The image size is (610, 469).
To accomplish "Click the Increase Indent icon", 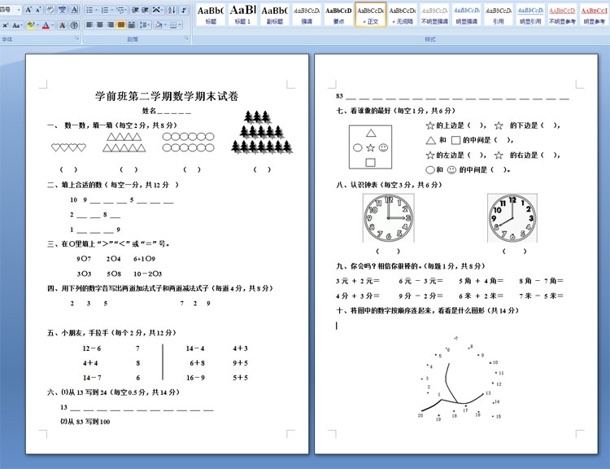I will [x=145, y=10].
